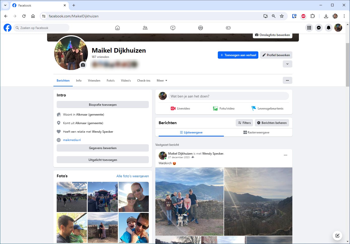Click Uitgelicht toevoegen button

[x=103, y=160]
